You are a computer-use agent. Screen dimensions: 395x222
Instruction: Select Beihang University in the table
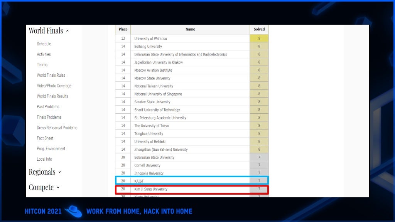[148, 47]
